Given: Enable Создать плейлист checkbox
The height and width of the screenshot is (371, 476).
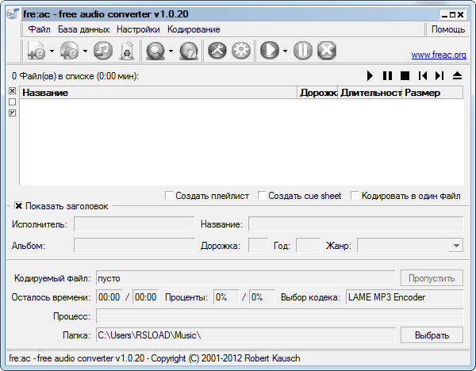Looking at the screenshot, I should pyautogui.click(x=169, y=195).
